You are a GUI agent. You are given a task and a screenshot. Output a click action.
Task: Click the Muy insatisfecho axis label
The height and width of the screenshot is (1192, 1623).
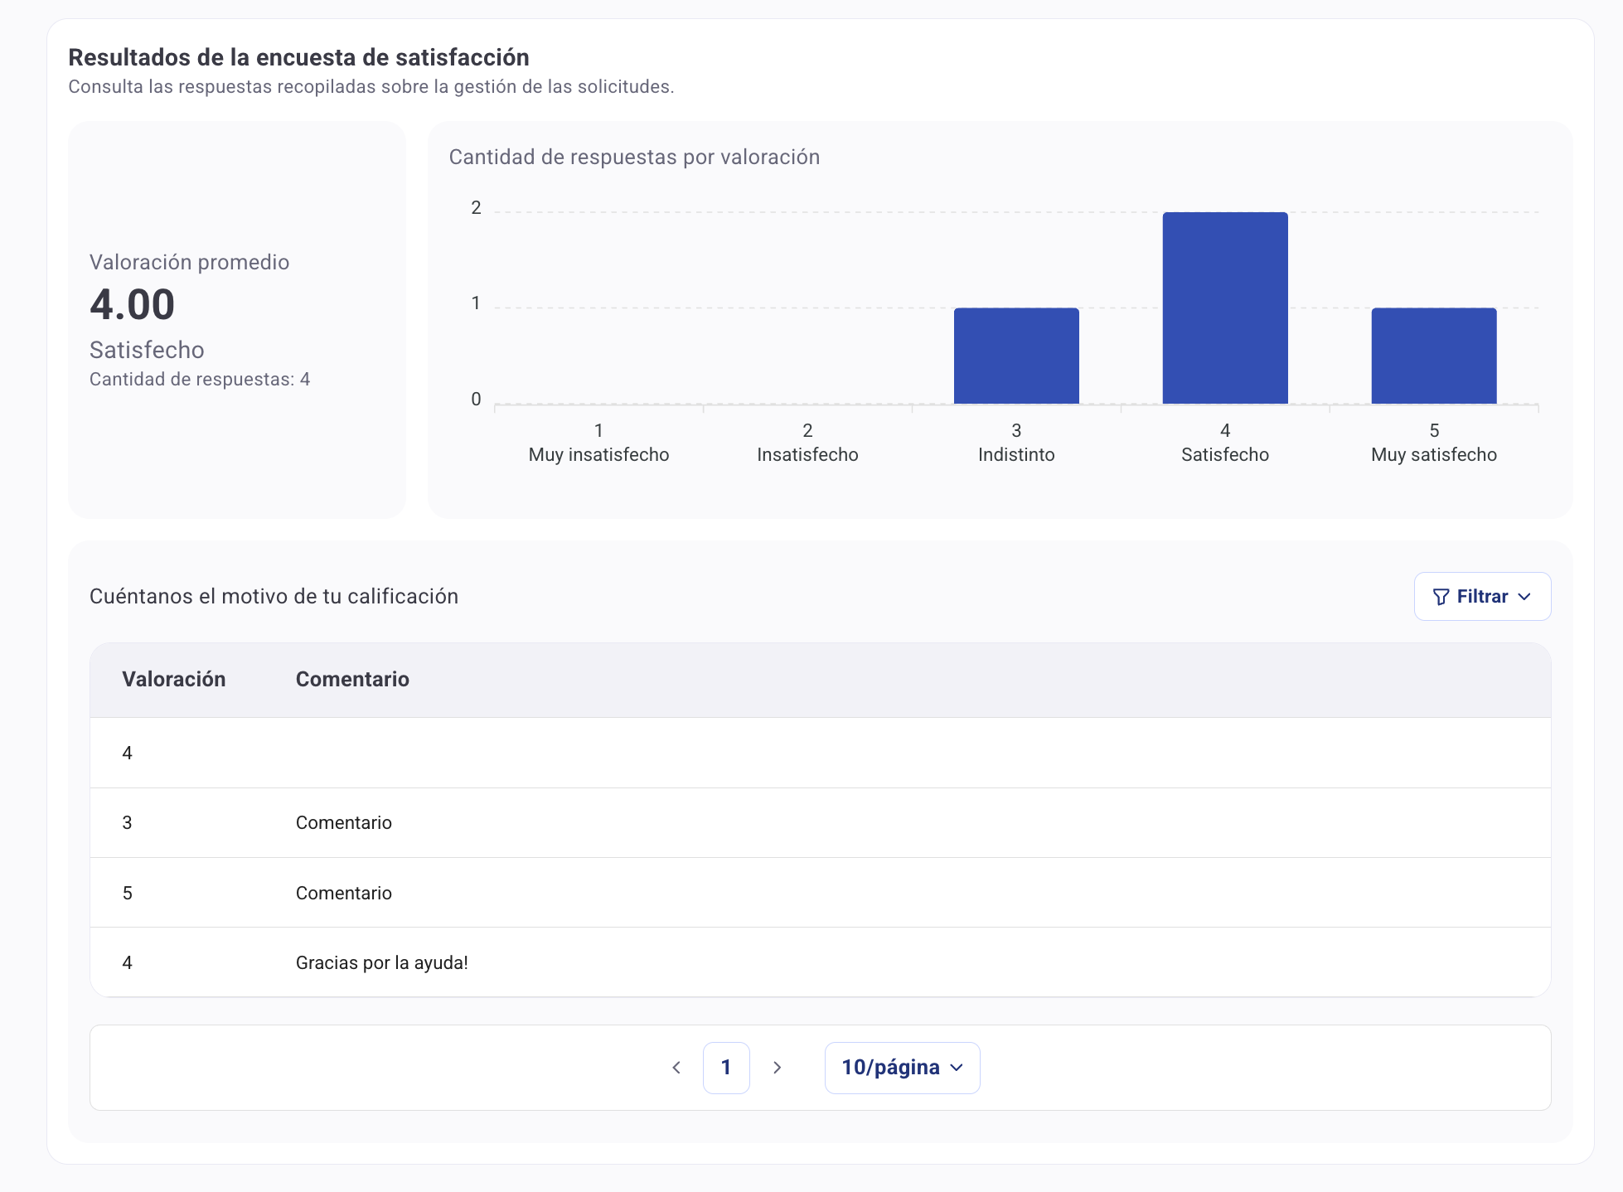point(598,454)
